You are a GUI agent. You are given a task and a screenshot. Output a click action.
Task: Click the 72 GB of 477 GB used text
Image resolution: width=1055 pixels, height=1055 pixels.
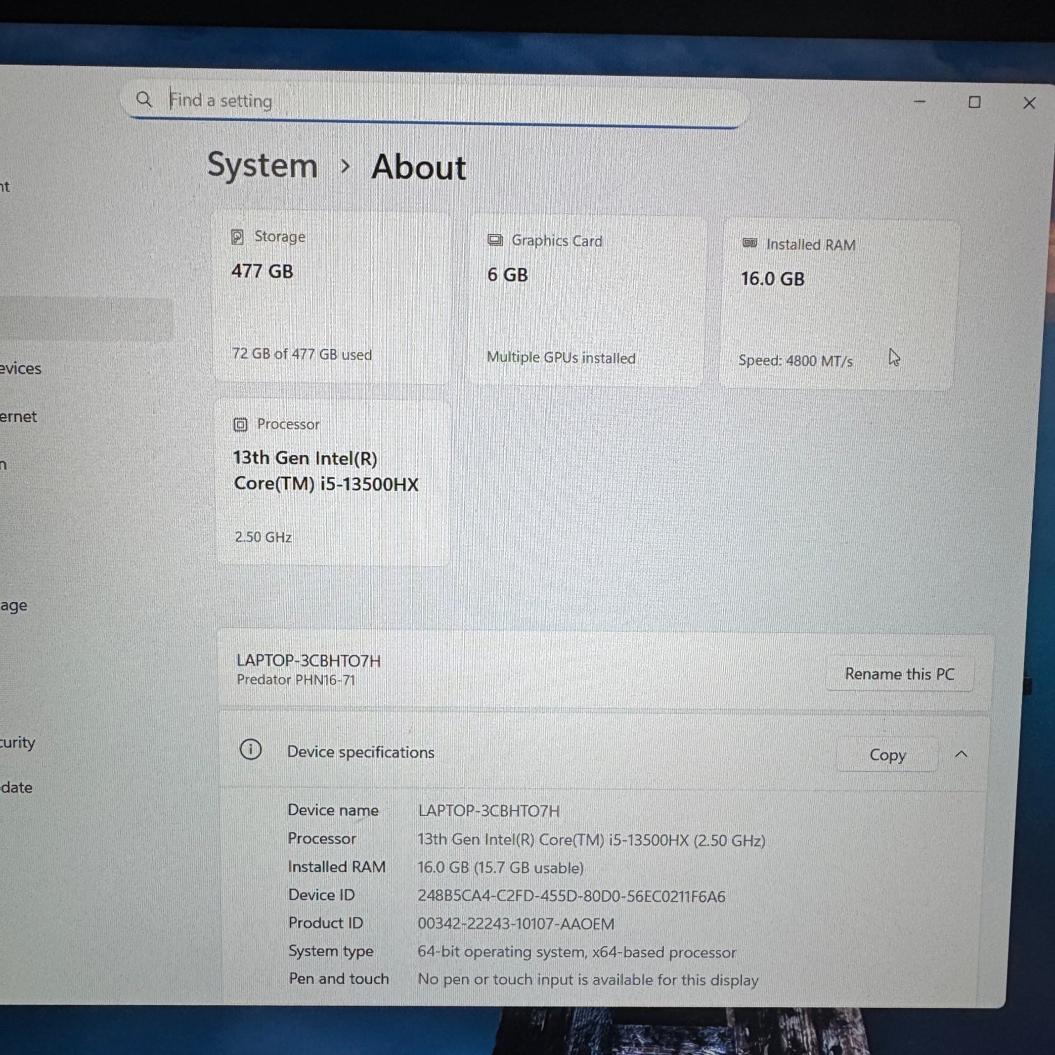[x=302, y=354]
